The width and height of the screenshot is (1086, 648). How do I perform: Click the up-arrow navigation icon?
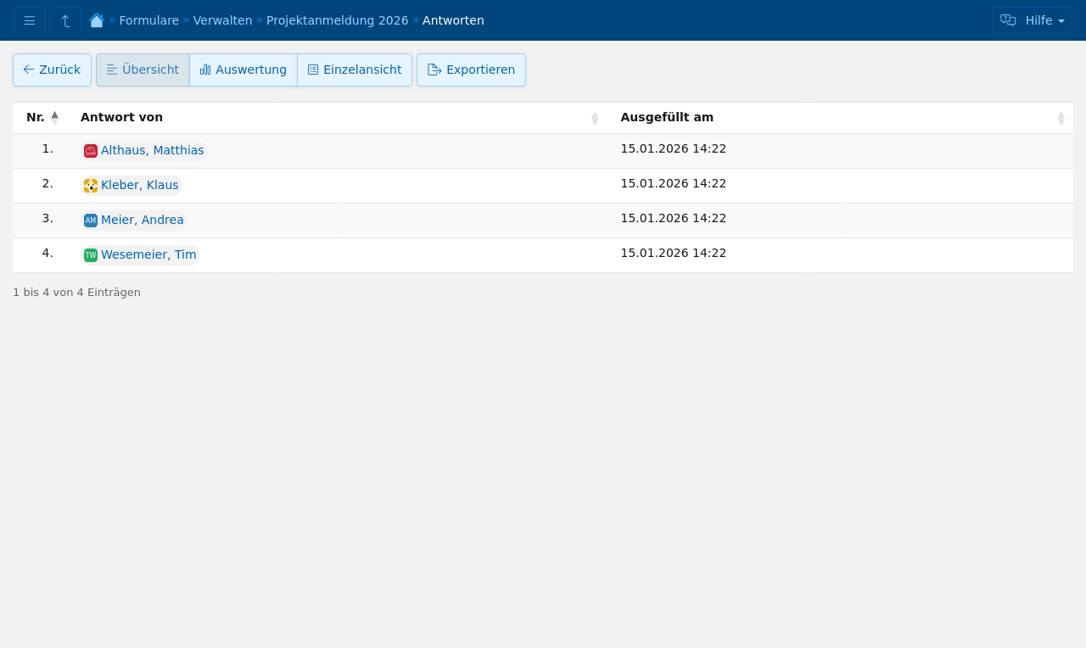[x=65, y=20]
